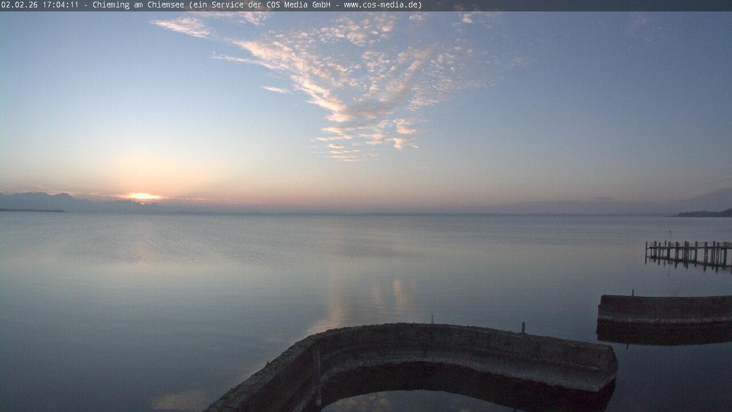Click the wooden pier on the right

point(689,252)
